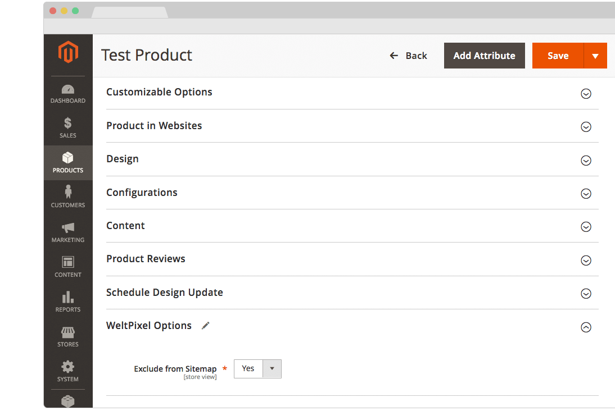This screenshot has width=615, height=411.
Task: Click the Back link
Action: click(x=409, y=56)
